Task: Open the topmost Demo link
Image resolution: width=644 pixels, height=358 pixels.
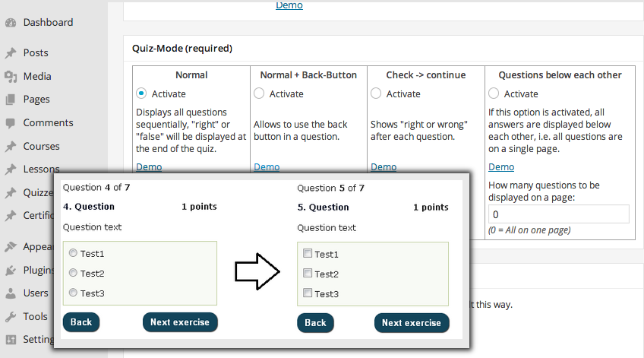Action: [x=289, y=5]
